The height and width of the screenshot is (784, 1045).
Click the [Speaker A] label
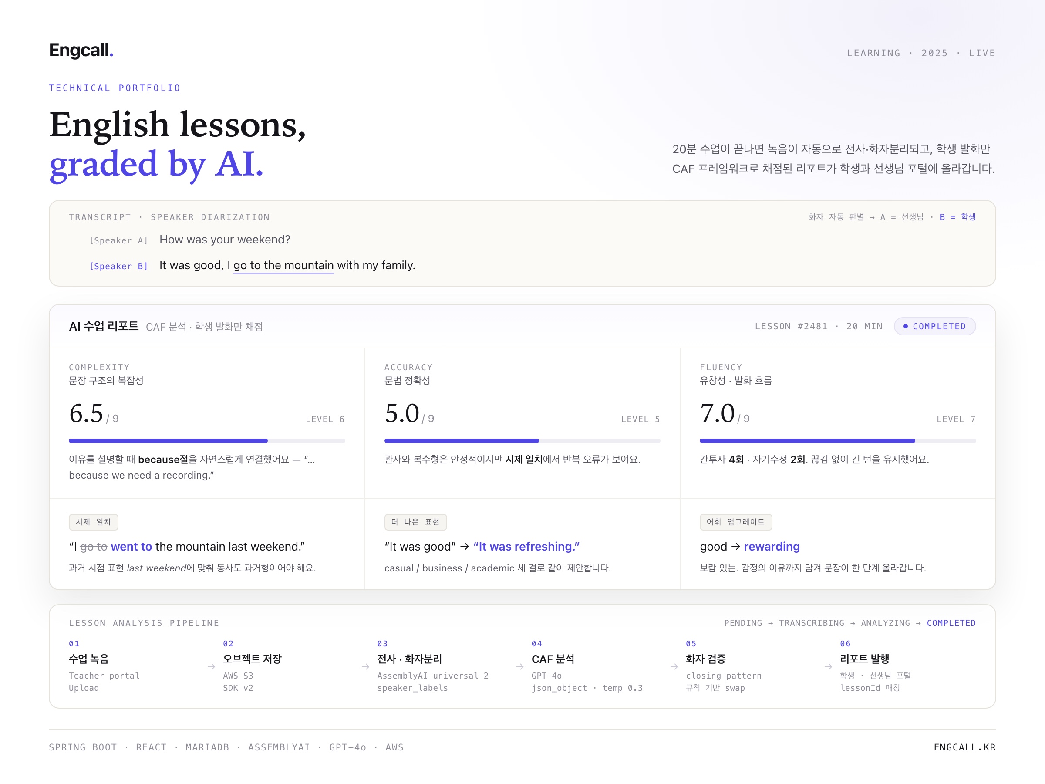point(118,240)
